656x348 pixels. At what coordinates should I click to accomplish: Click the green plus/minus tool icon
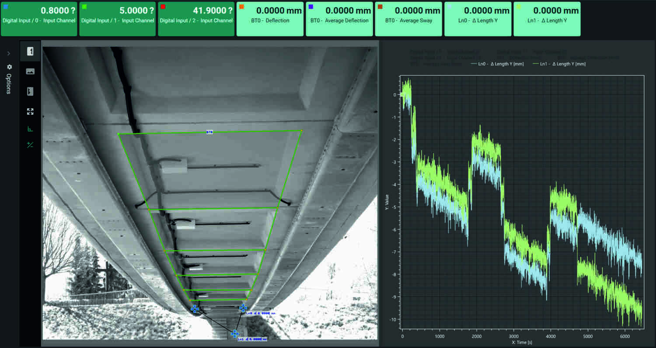pyautogui.click(x=30, y=145)
